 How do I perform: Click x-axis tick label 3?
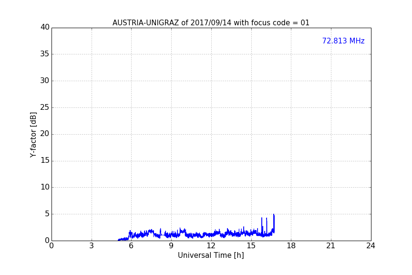click(92, 246)
